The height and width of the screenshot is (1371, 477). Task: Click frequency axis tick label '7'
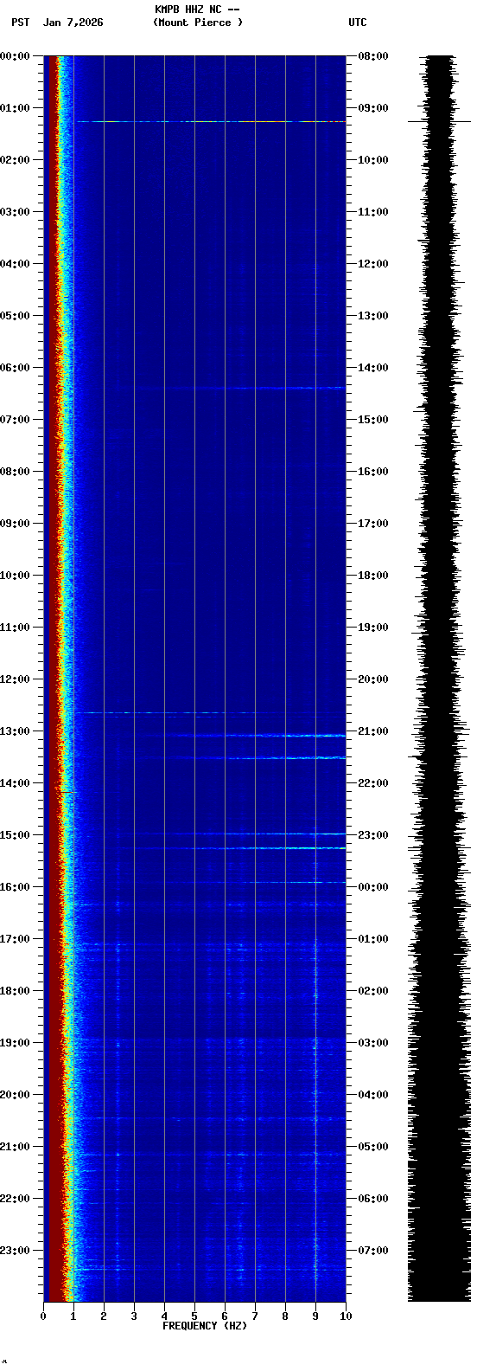255,1316
